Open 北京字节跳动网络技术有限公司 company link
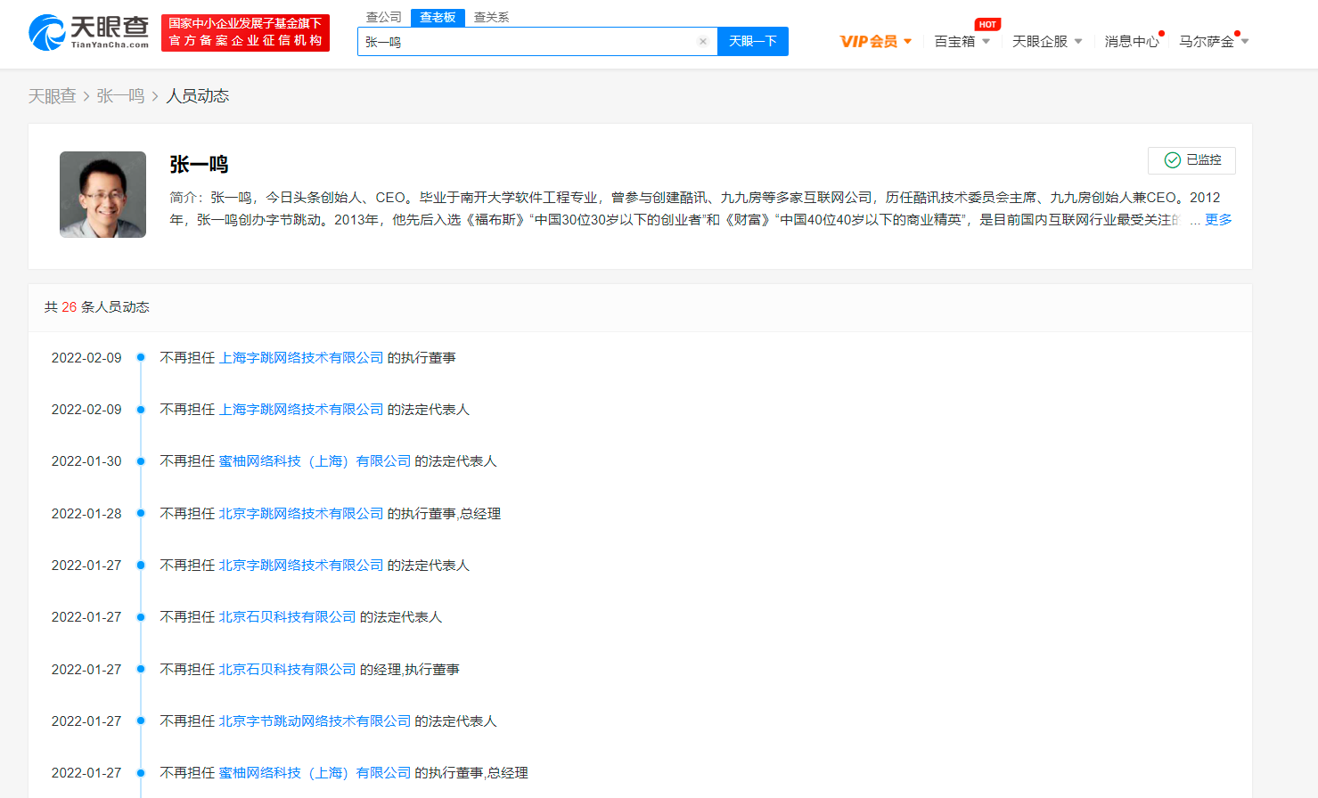This screenshot has height=798, width=1318. tap(315, 721)
